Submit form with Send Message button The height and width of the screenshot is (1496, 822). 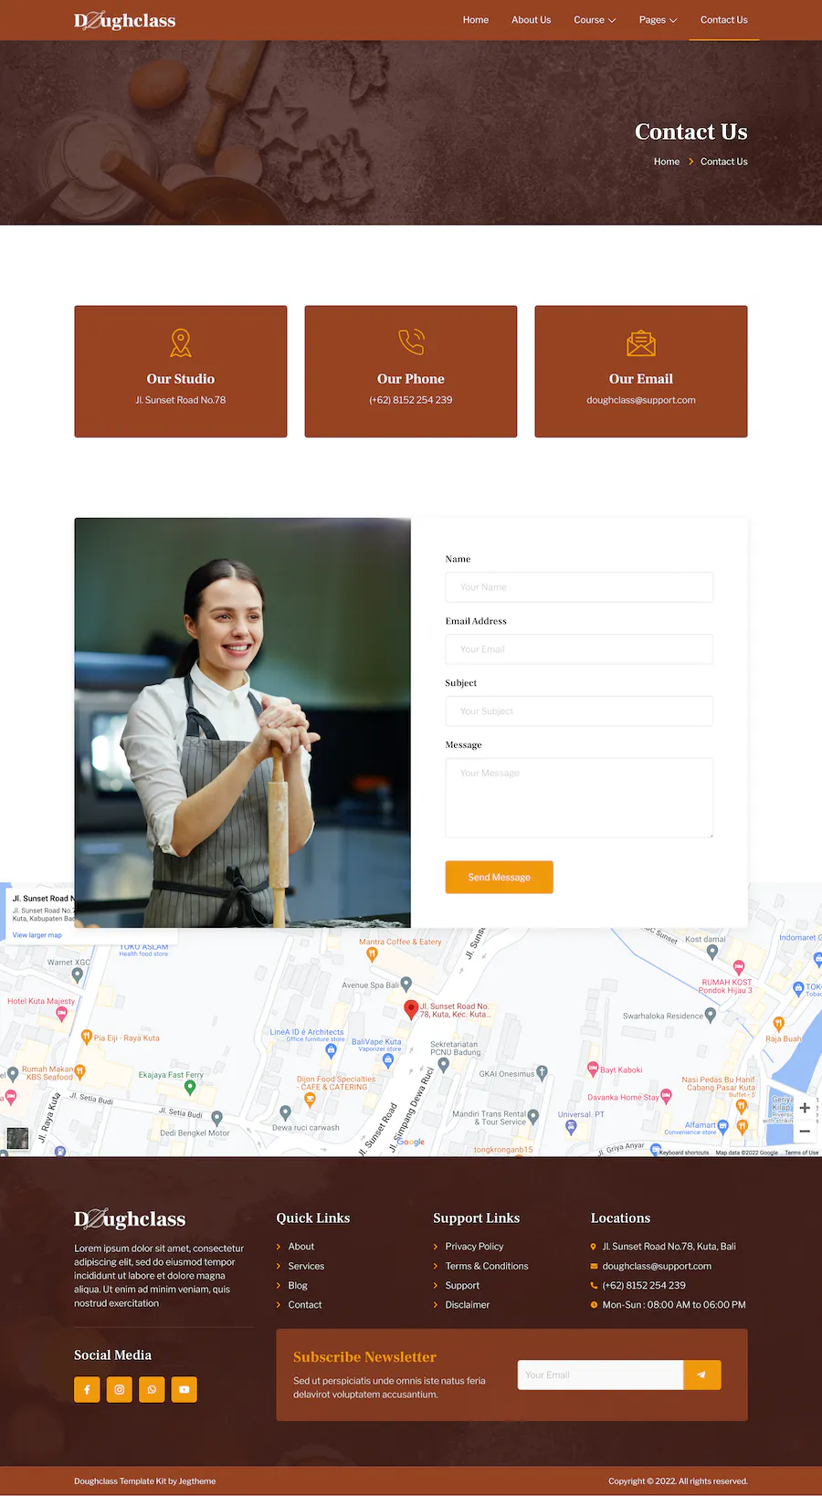point(500,877)
